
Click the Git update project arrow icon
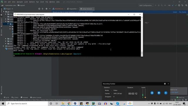click(173, 5)
